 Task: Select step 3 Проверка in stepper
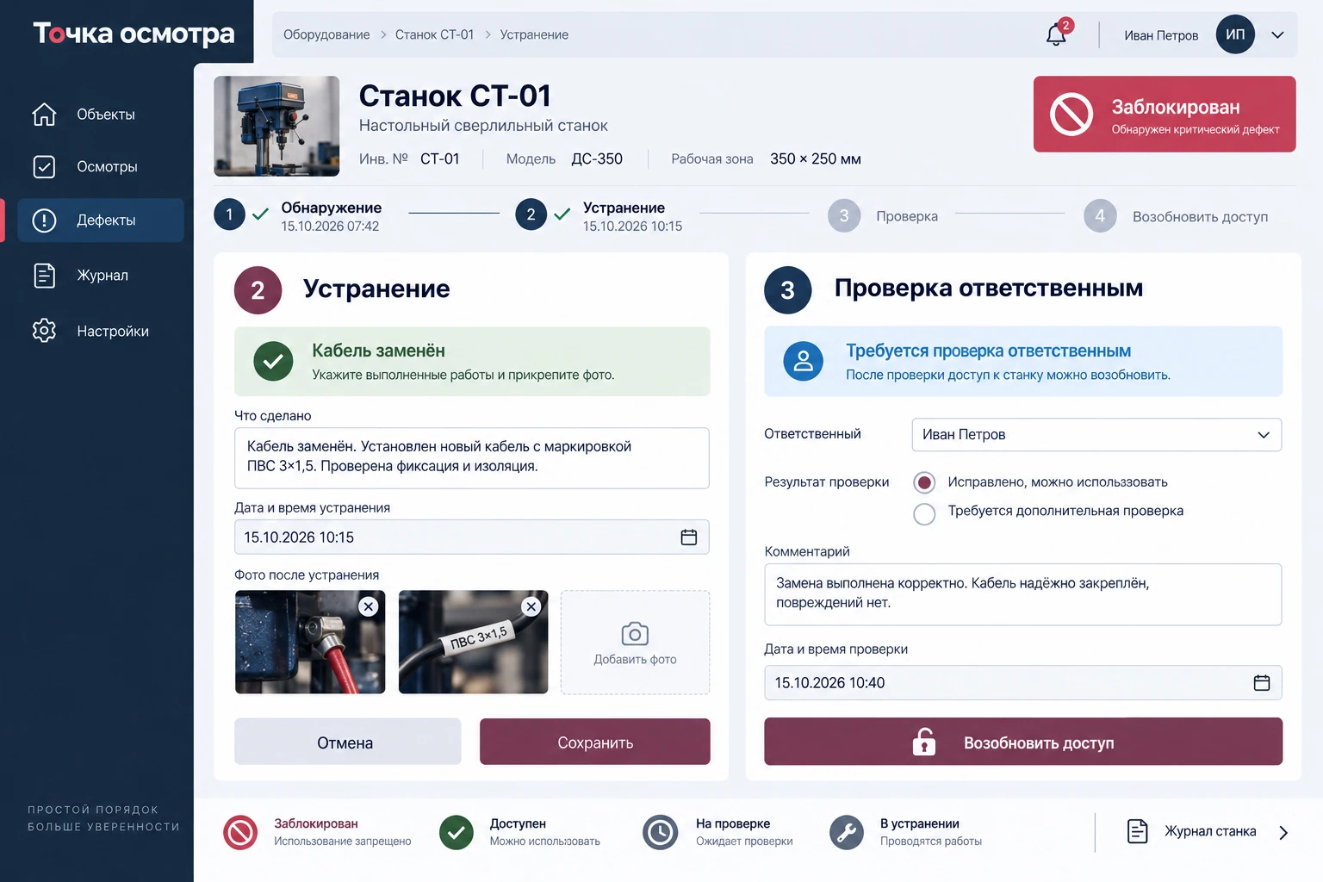884,215
